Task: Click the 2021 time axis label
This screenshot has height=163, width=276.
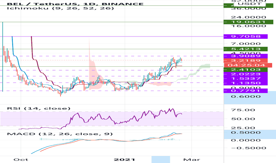Action: (124, 160)
